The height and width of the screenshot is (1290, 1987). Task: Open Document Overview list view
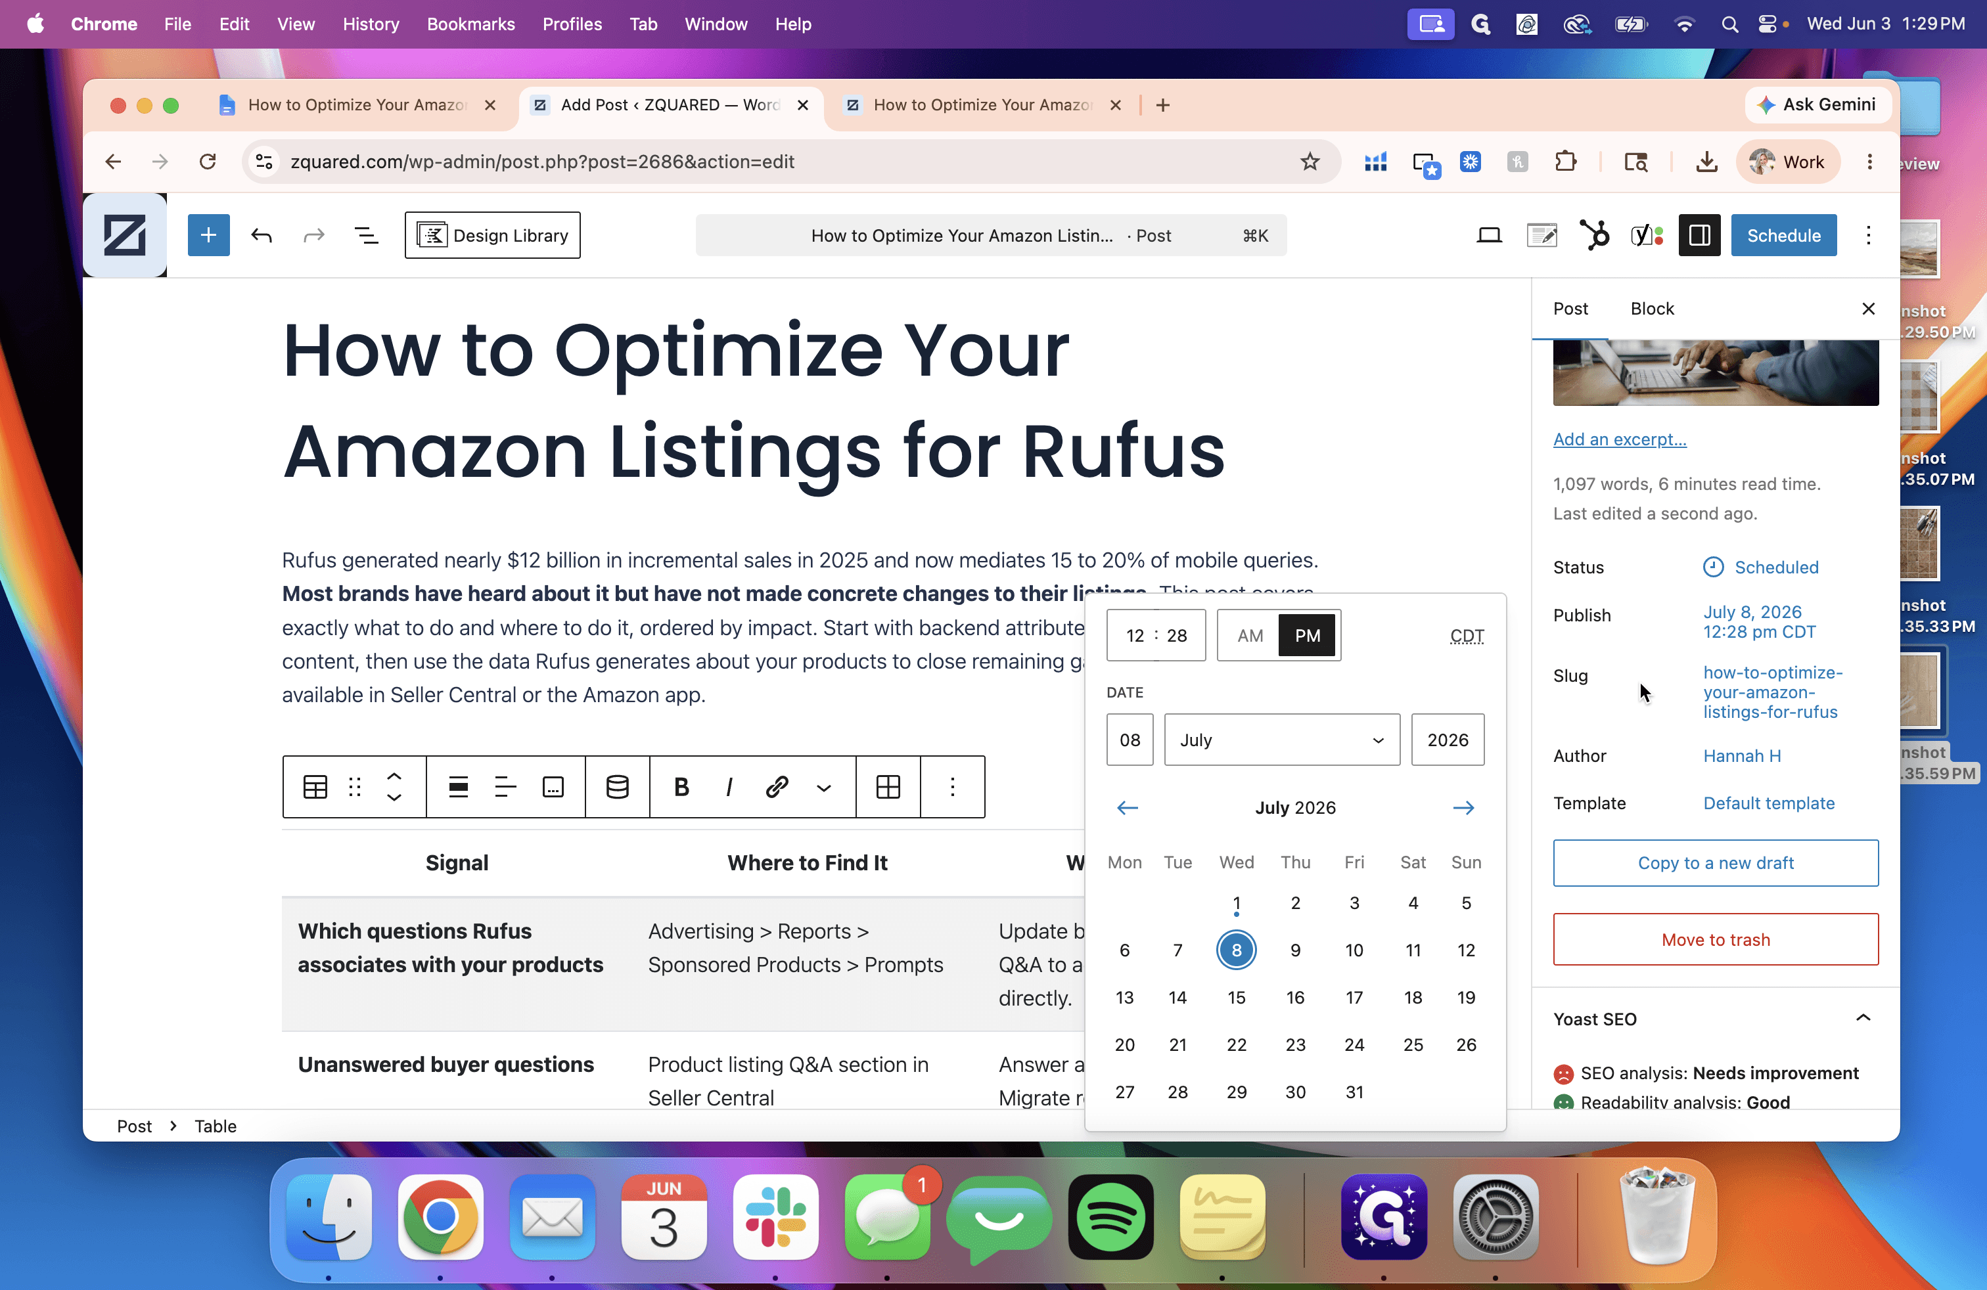point(367,235)
